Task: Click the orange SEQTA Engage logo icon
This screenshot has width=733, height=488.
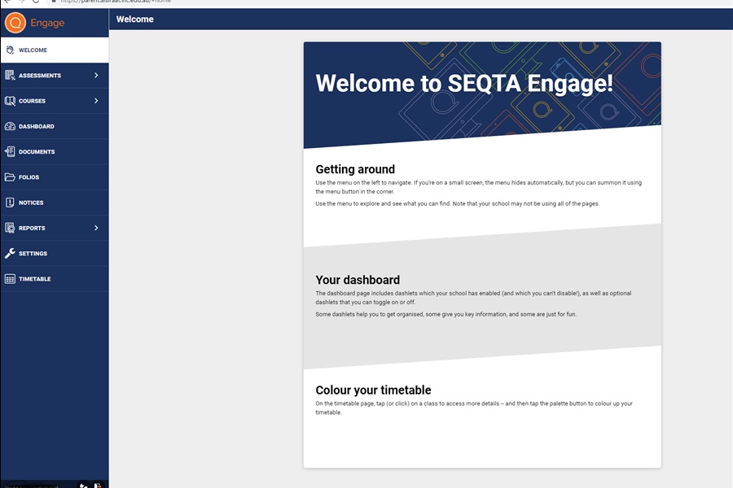Action: (x=15, y=23)
